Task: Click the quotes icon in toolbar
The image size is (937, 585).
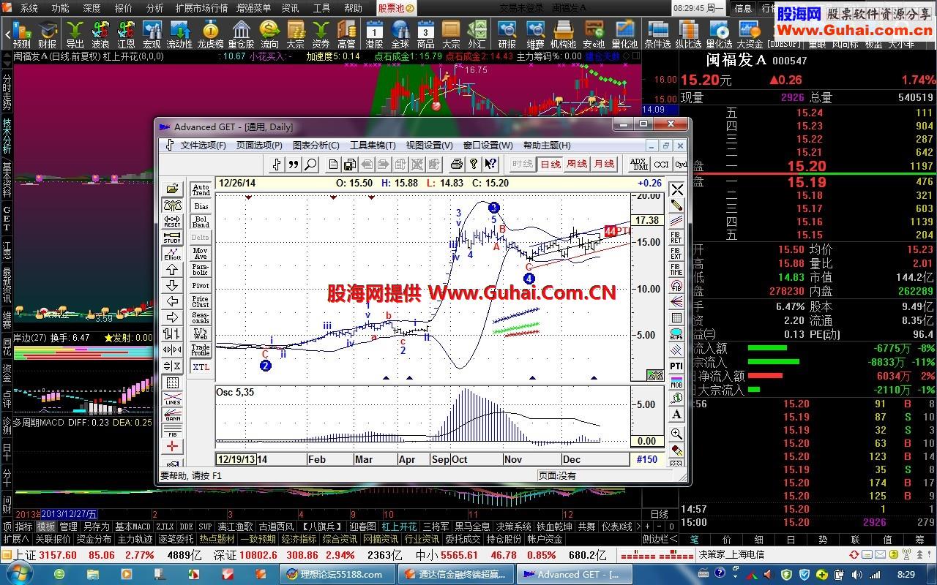Action: pyautogui.click(x=294, y=165)
